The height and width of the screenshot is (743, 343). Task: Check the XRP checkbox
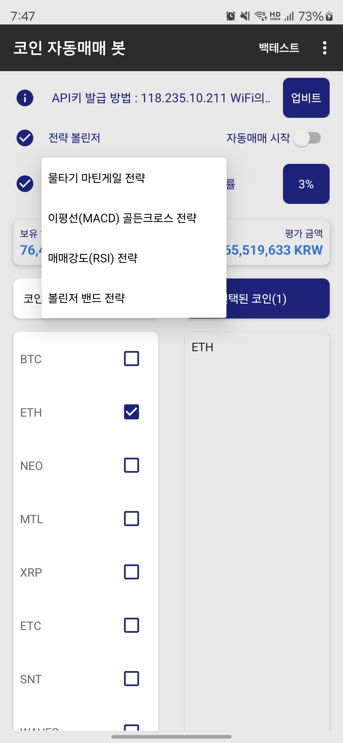pos(131,572)
